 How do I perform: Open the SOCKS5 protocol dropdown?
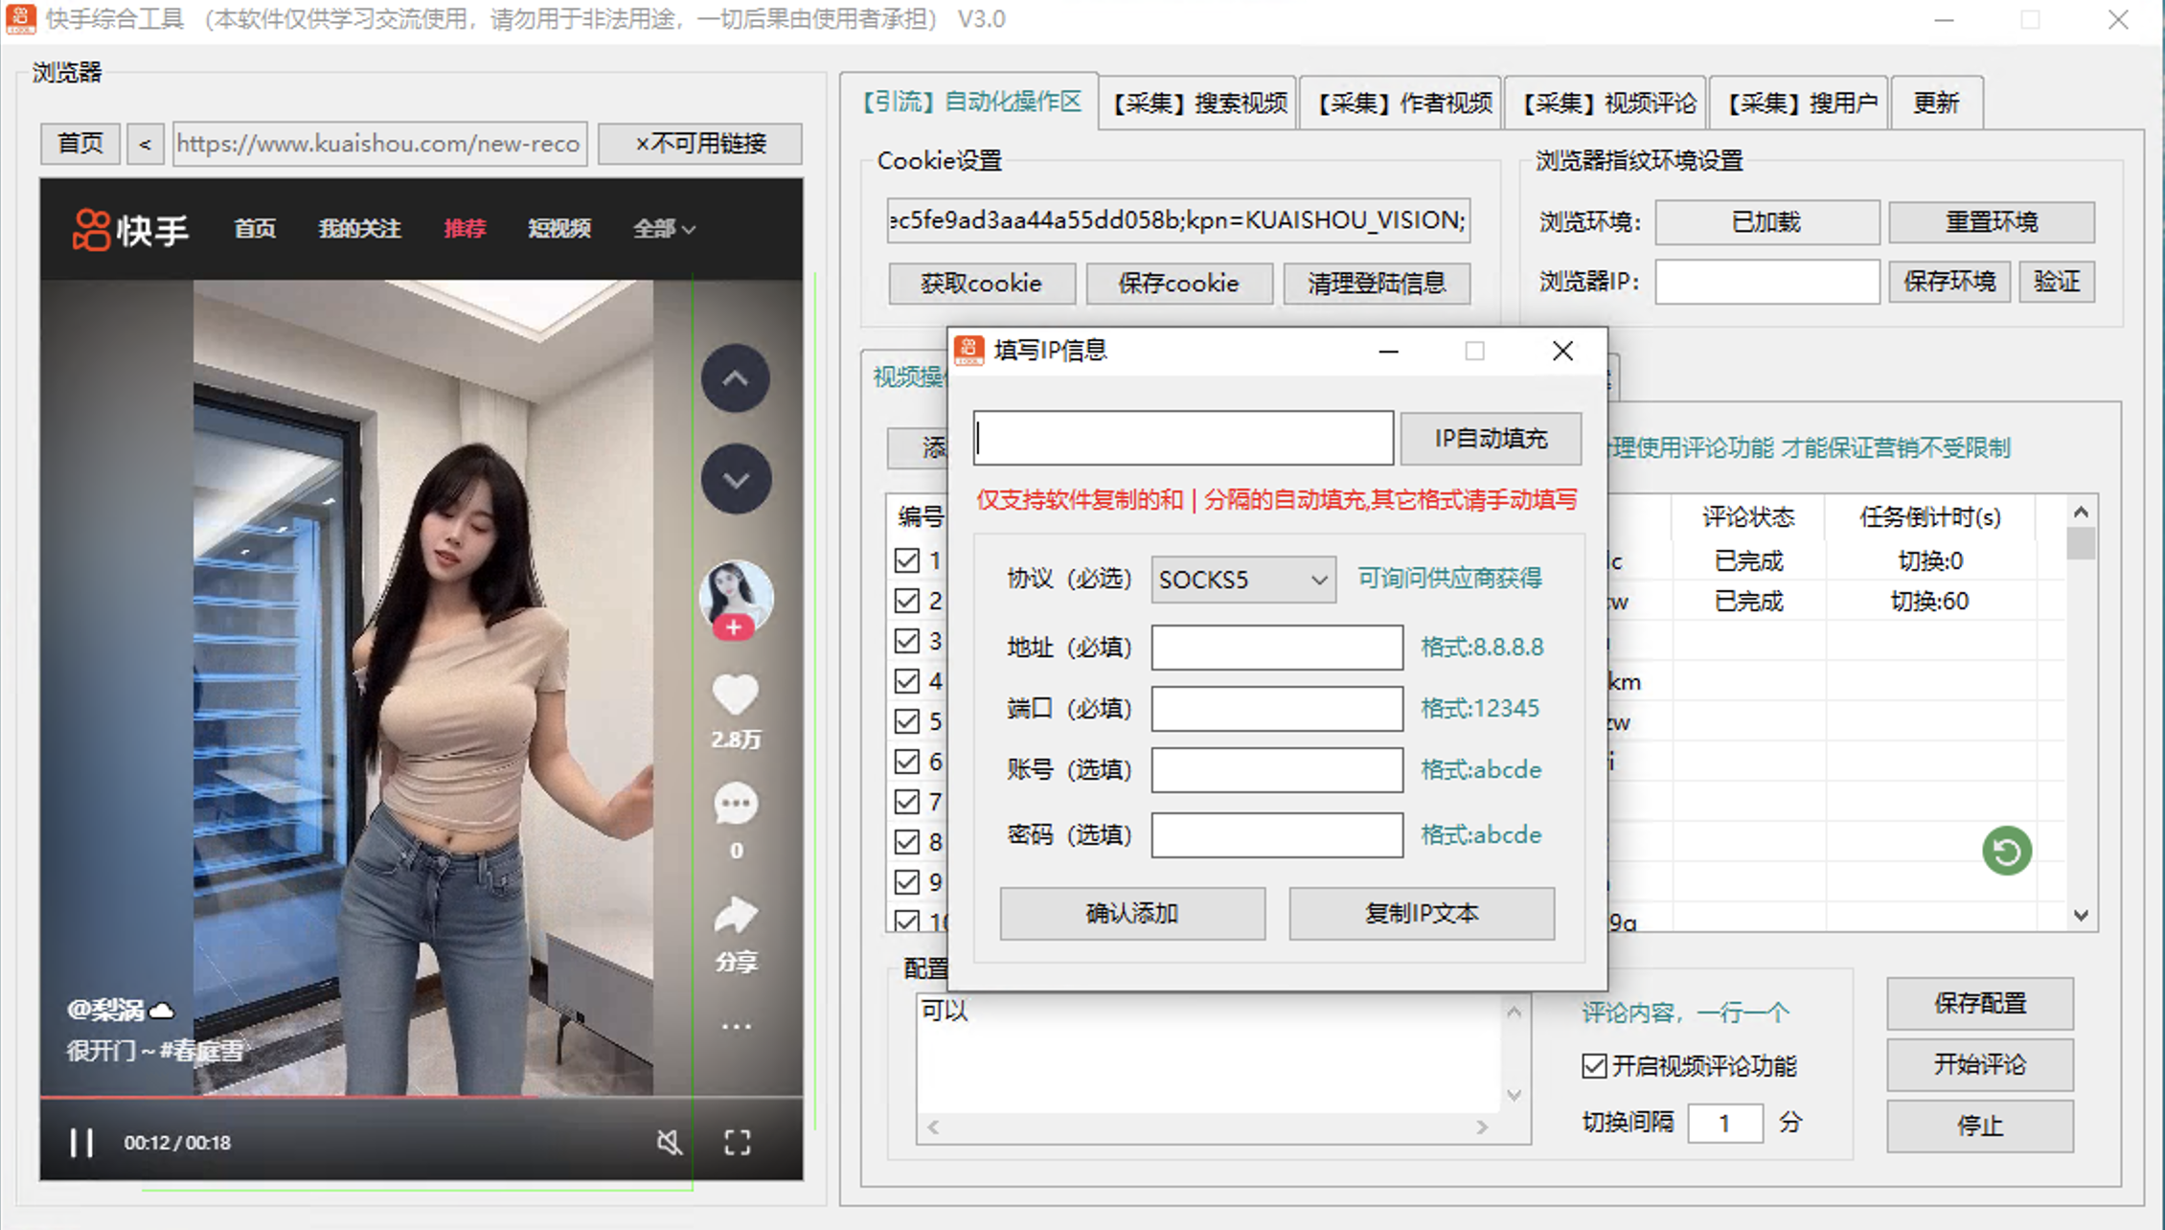click(1242, 579)
